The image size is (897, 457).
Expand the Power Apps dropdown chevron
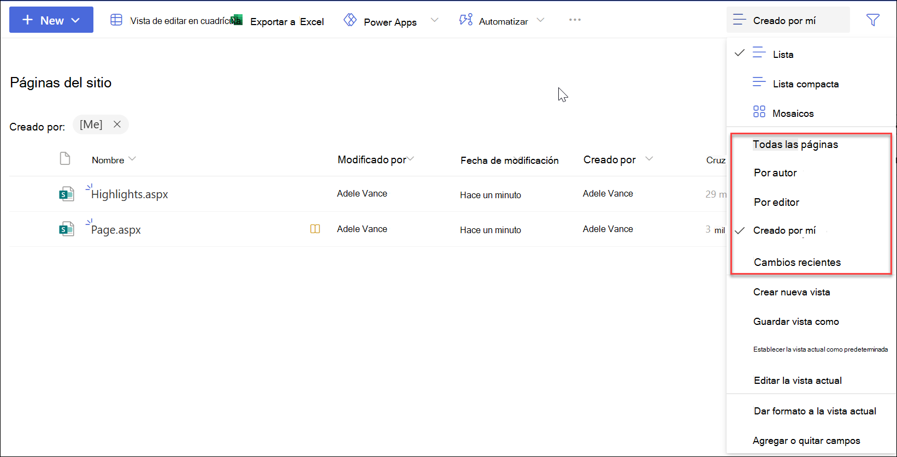point(434,20)
